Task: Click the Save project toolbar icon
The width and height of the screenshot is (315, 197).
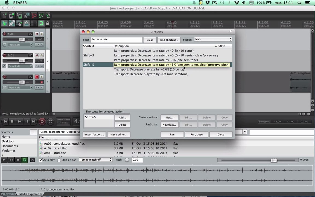Action: tap(19, 16)
